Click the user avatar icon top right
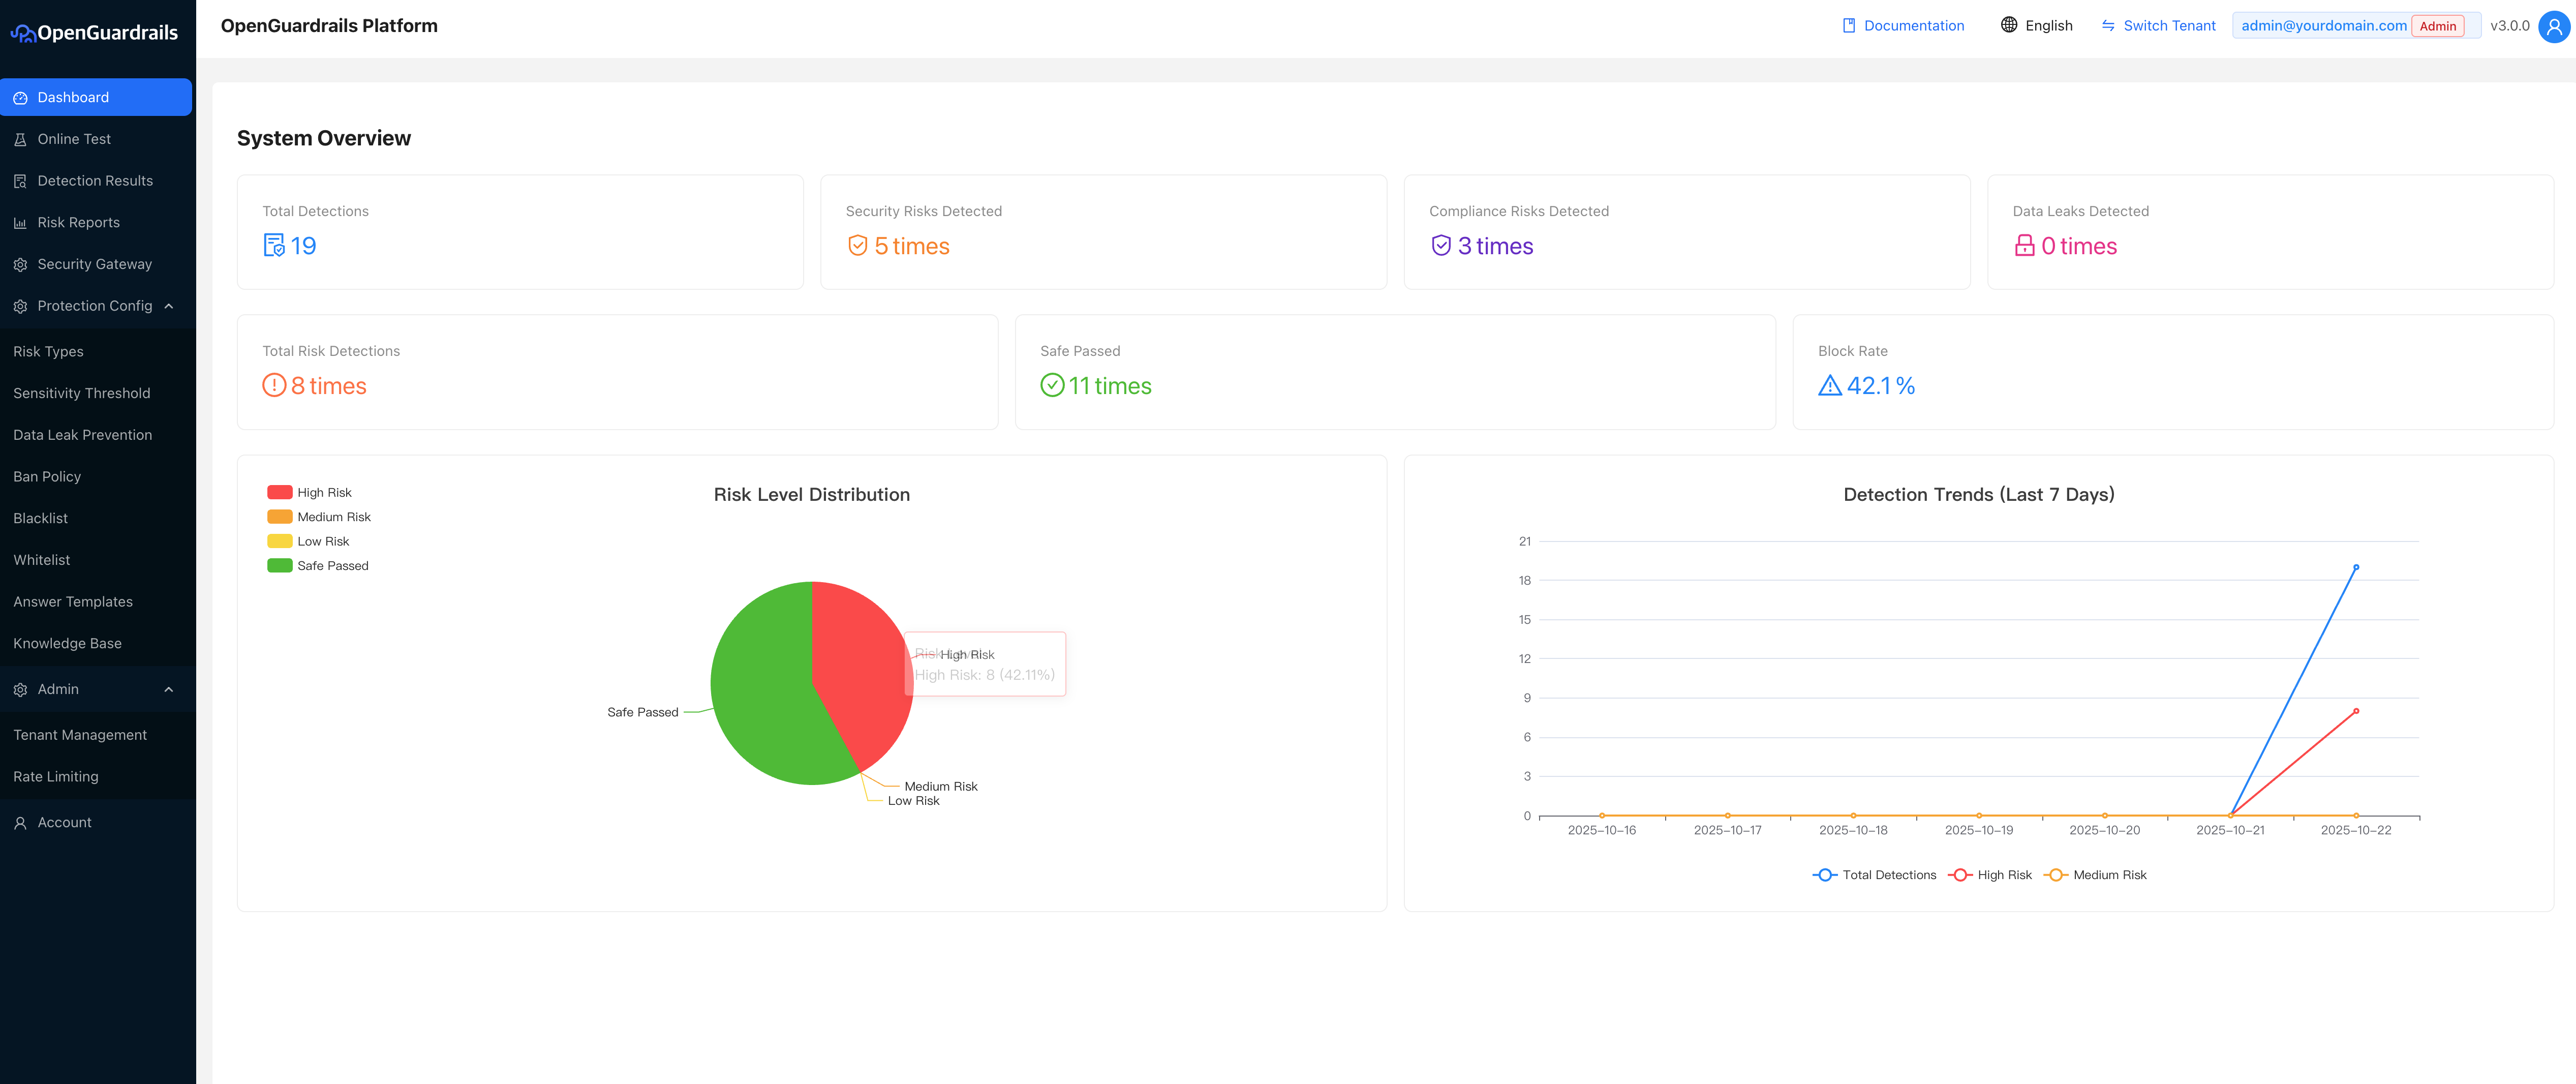The height and width of the screenshot is (1084, 2576). pos(2552,26)
